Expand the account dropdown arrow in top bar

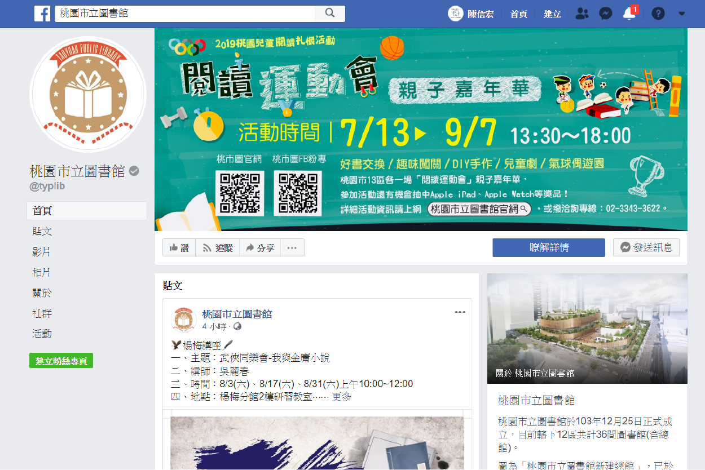pyautogui.click(x=681, y=14)
